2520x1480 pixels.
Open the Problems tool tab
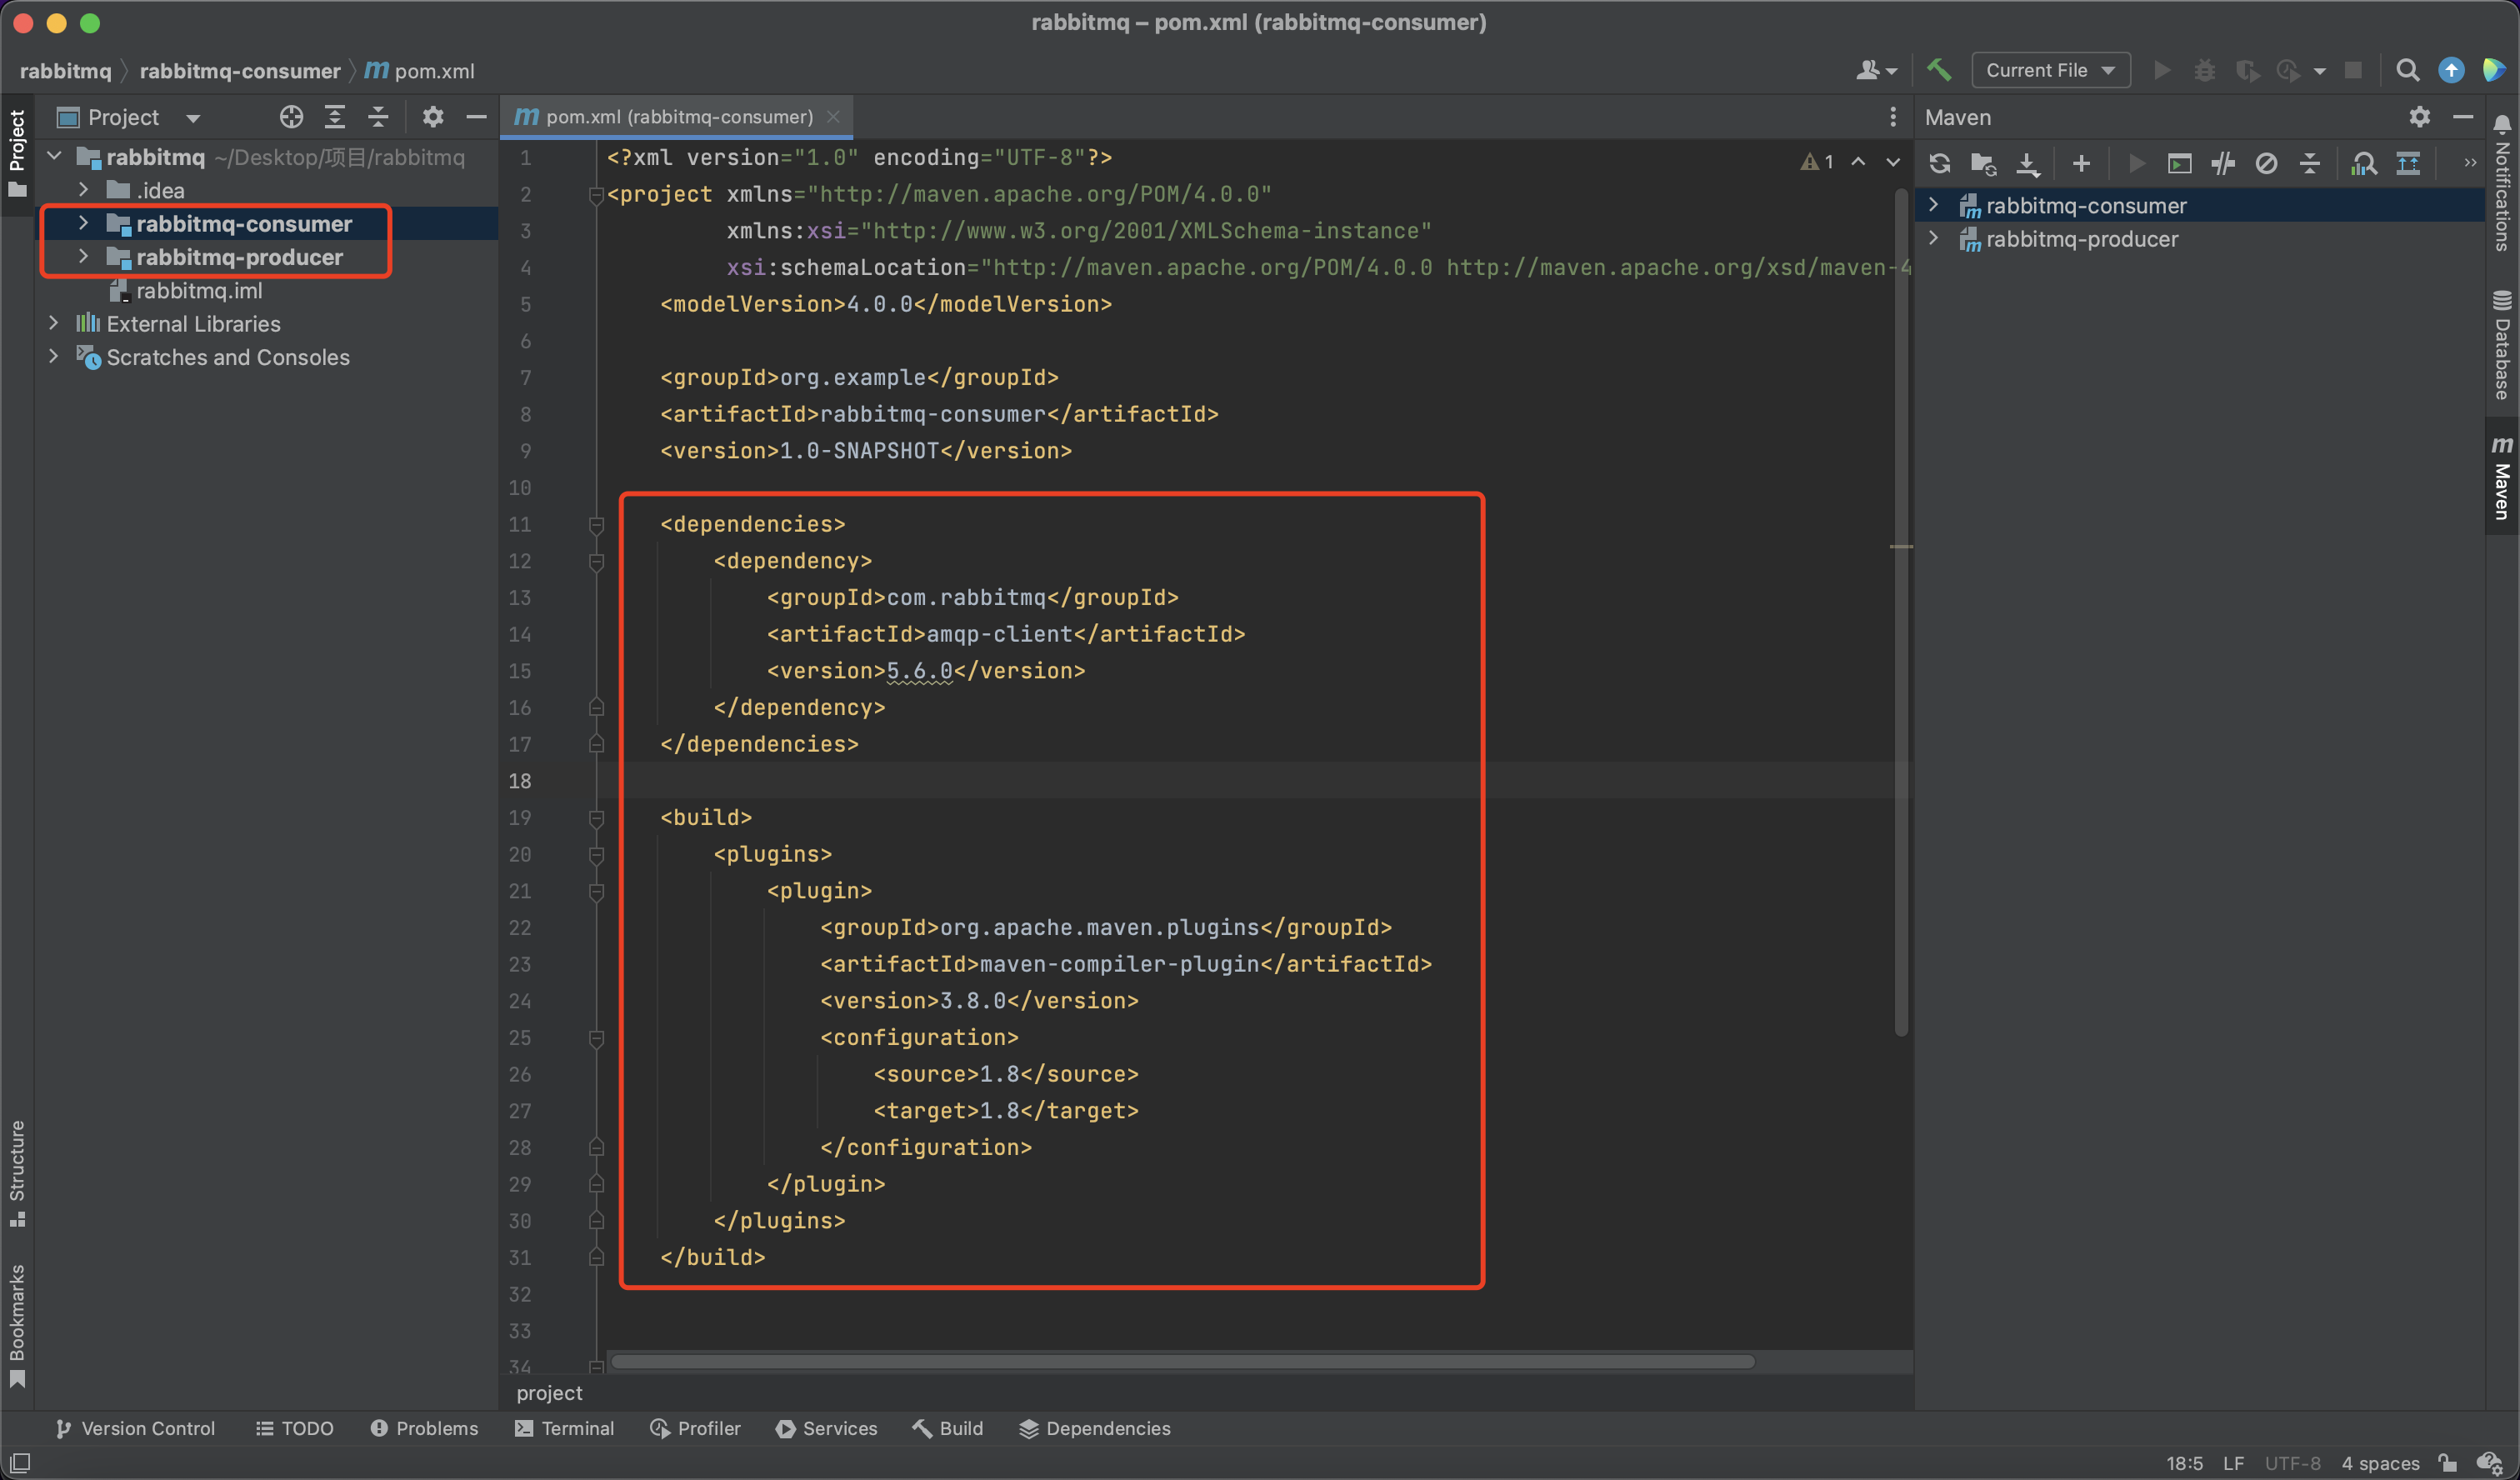(x=424, y=1428)
